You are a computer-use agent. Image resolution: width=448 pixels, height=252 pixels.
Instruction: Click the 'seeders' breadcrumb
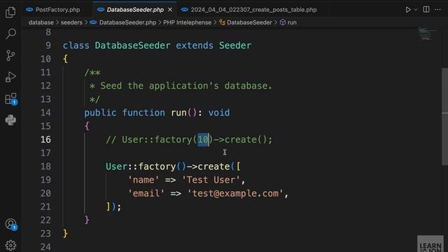(x=71, y=22)
